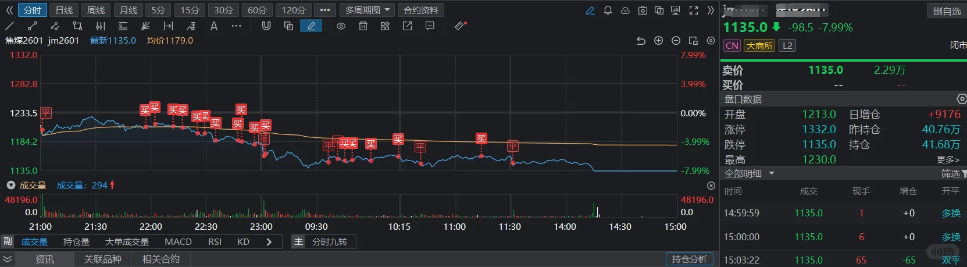This screenshot has height=267, width=967.
Task: Select the text annotation A tool
Action: coord(213,26)
